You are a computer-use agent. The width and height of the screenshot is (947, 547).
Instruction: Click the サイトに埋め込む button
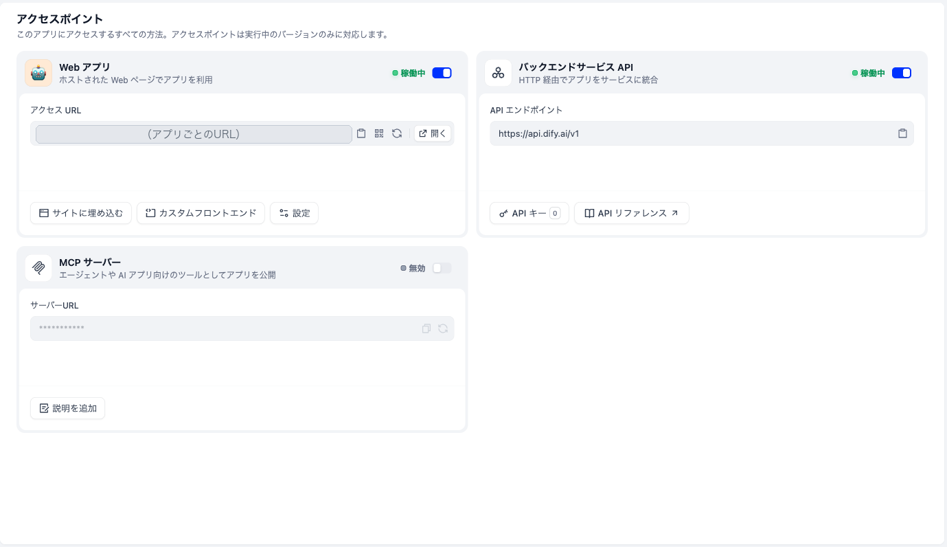coord(81,213)
